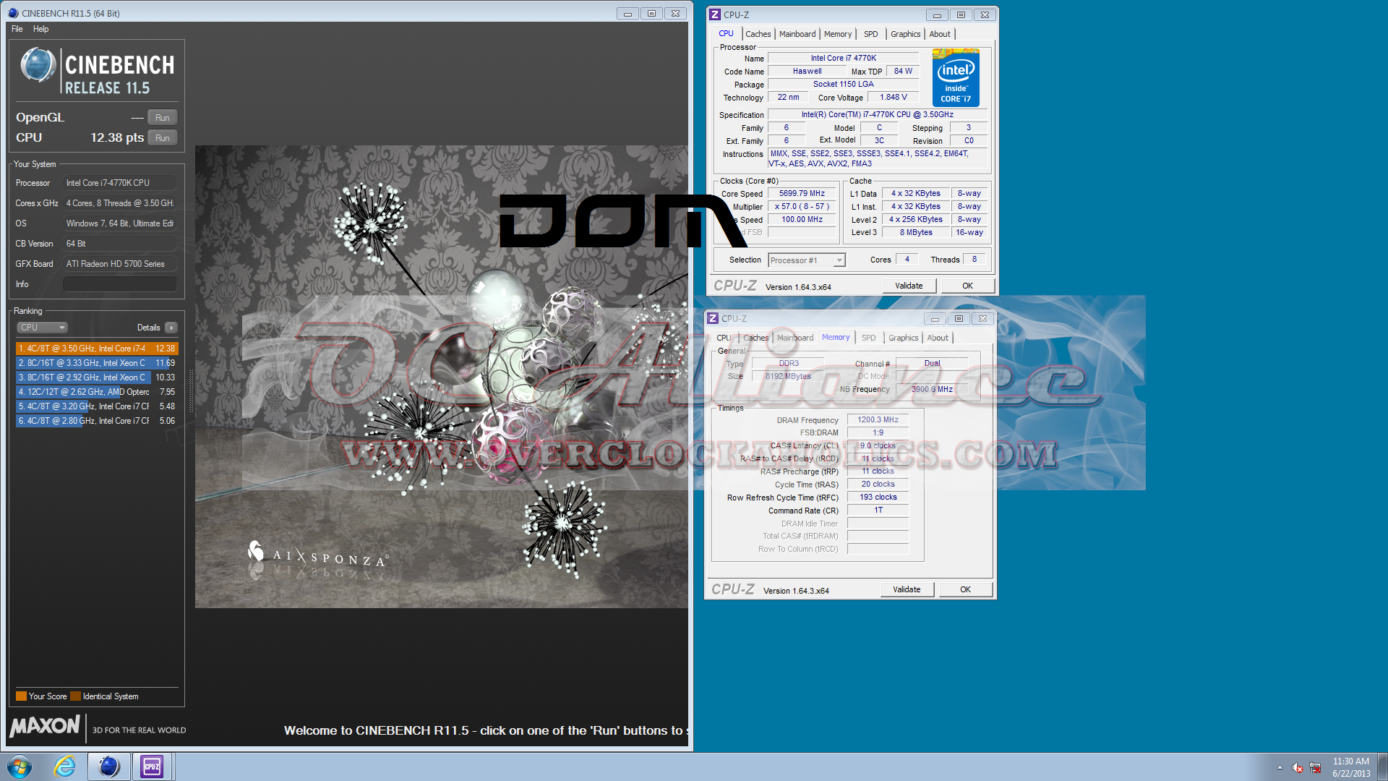Click the Command Rate value 1T
Viewport: 1388px width, 781px height.
point(878,511)
